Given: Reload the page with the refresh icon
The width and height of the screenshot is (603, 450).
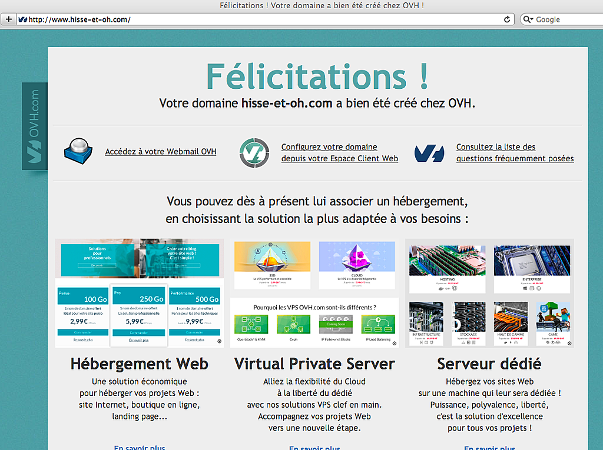Looking at the screenshot, I should (507, 19).
